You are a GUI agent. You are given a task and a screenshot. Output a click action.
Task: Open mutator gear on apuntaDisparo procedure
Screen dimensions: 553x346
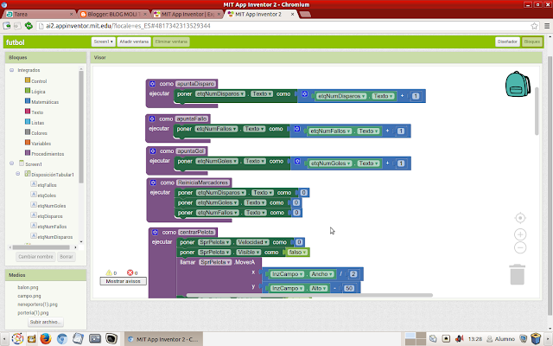(x=152, y=84)
